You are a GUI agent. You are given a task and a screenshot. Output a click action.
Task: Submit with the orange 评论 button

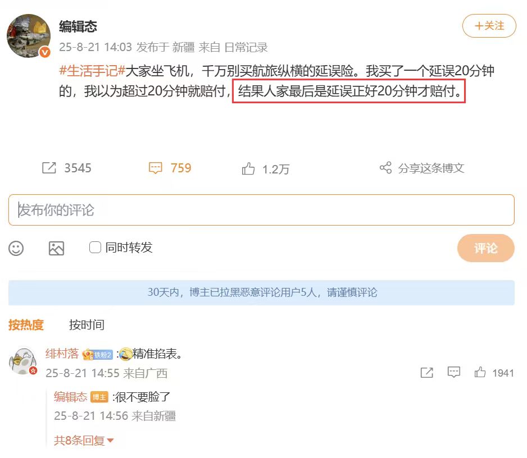485,248
